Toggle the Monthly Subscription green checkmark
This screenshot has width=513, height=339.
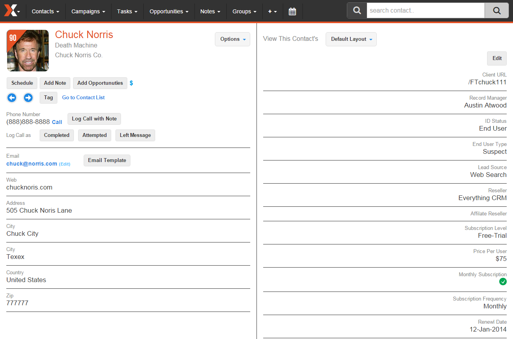pos(503,282)
